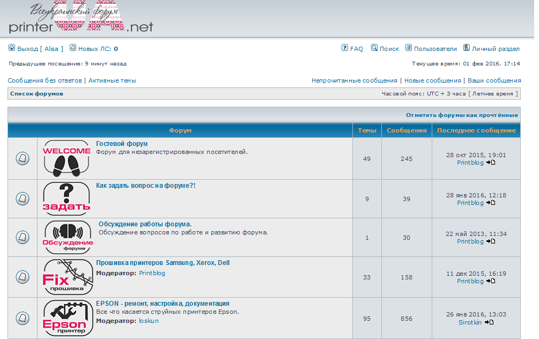The image size is (539, 339).
Task: Click Отметить форумы как прочтённые
Action: point(462,115)
